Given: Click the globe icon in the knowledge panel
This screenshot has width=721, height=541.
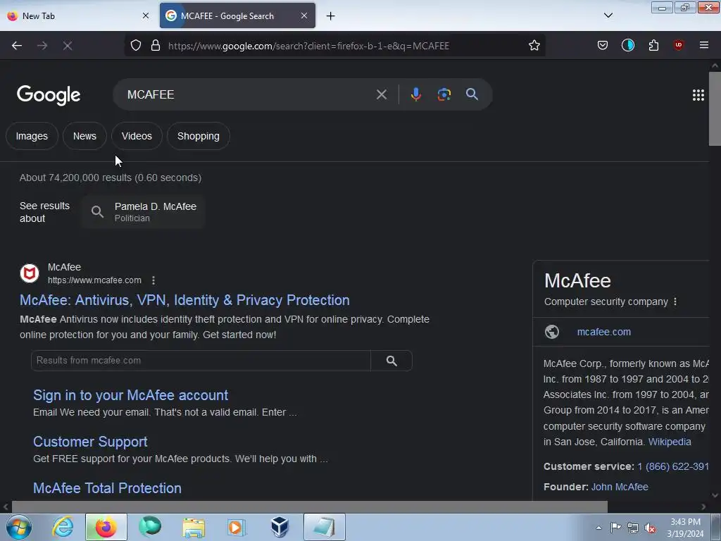Looking at the screenshot, I should click(x=552, y=332).
